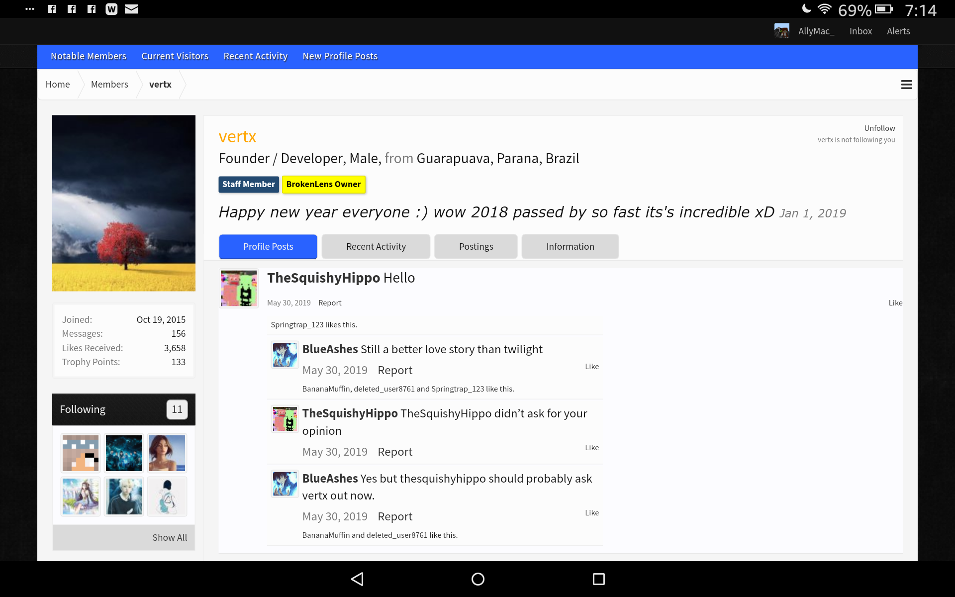Open Recent Activity in blue nav bar
Viewport: 955px width, 597px height.
point(256,56)
